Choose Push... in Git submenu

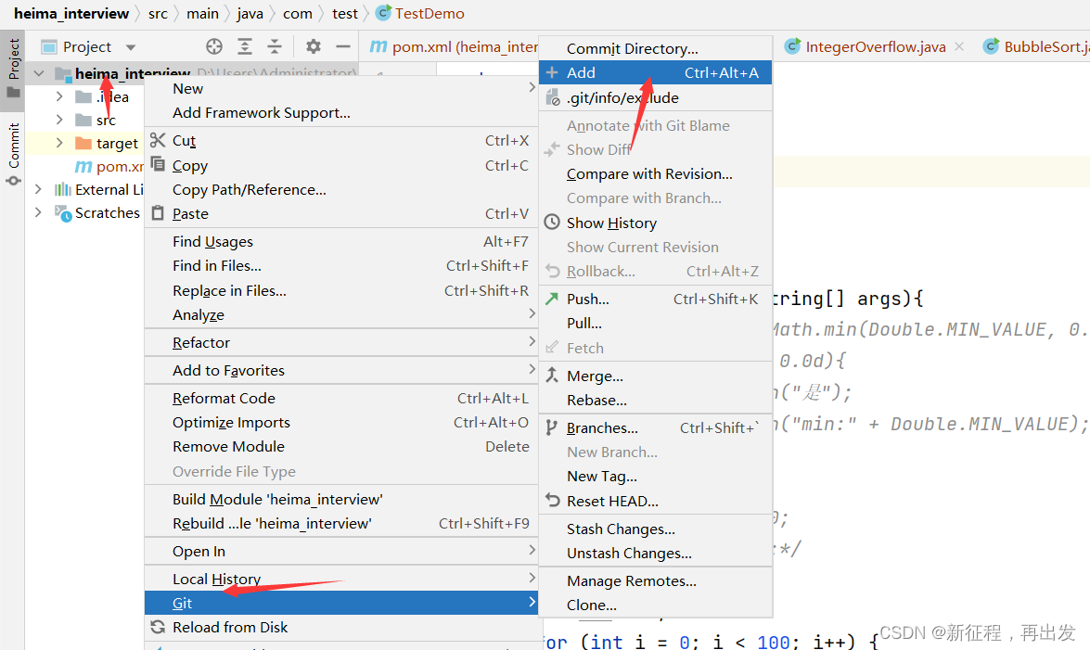(x=656, y=299)
